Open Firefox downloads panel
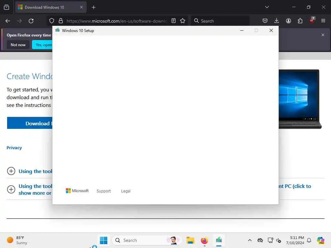Image resolution: width=331 pixels, height=248 pixels. [x=277, y=21]
